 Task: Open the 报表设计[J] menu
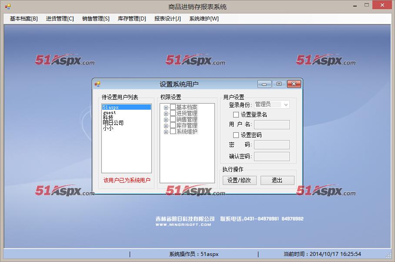[x=167, y=19]
